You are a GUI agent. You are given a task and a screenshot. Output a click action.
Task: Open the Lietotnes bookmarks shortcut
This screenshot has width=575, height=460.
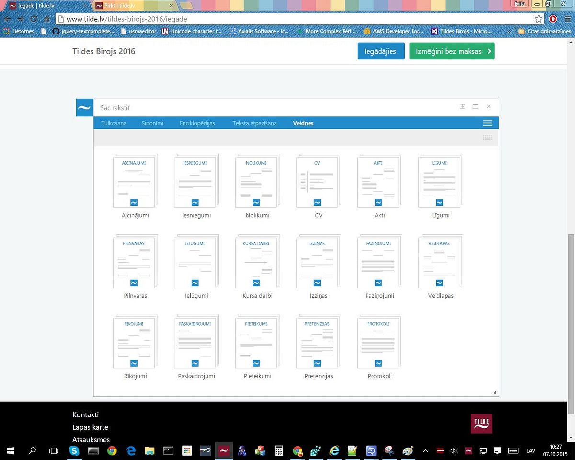tap(18, 31)
